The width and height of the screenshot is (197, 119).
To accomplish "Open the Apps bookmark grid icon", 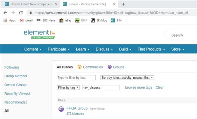I will click(x=5, y=20).
